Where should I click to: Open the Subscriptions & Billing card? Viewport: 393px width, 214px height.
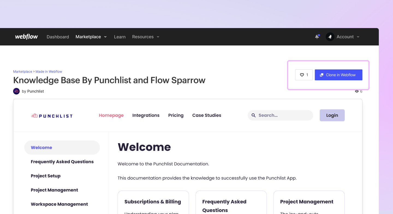pos(153,201)
